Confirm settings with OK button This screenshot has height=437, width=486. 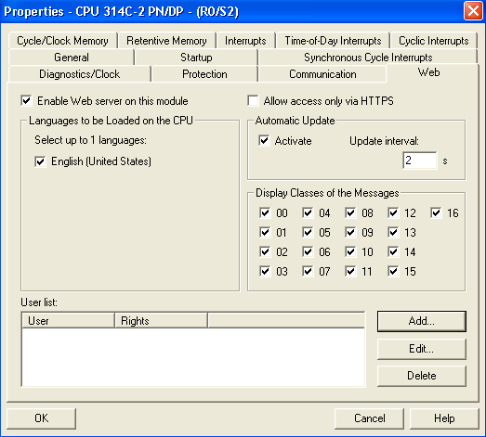[41, 418]
